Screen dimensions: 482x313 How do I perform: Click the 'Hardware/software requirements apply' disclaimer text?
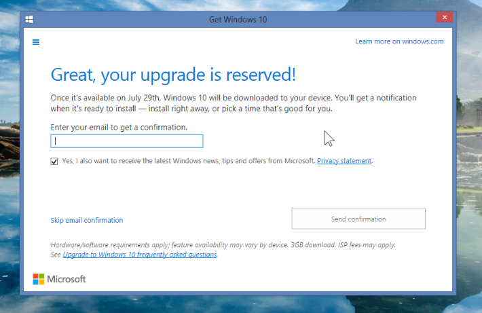click(223, 245)
